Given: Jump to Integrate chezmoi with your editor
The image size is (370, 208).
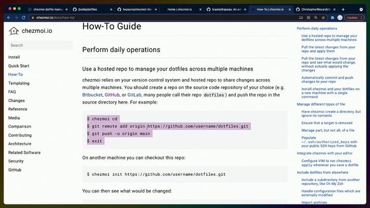Looking at the screenshot, I should [x=325, y=153].
